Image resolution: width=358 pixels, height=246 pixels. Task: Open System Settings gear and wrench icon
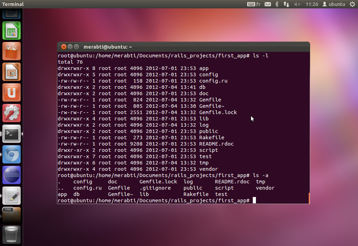(x=12, y=113)
